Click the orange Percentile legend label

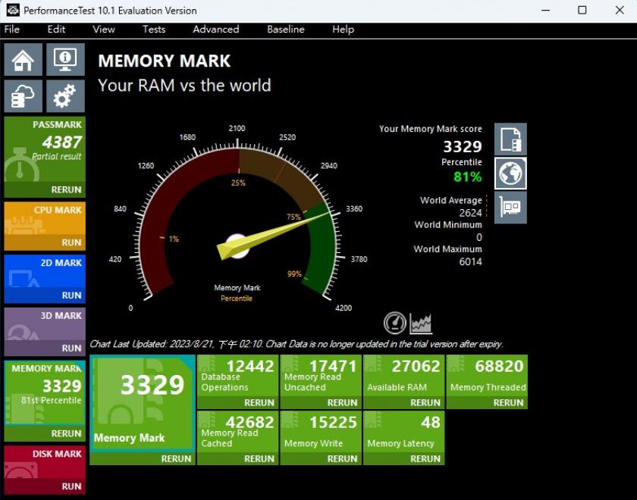(x=237, y=298)
